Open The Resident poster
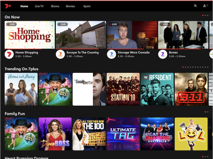The height and width of the screenshot is (159, 213). [x=157, y=89]
